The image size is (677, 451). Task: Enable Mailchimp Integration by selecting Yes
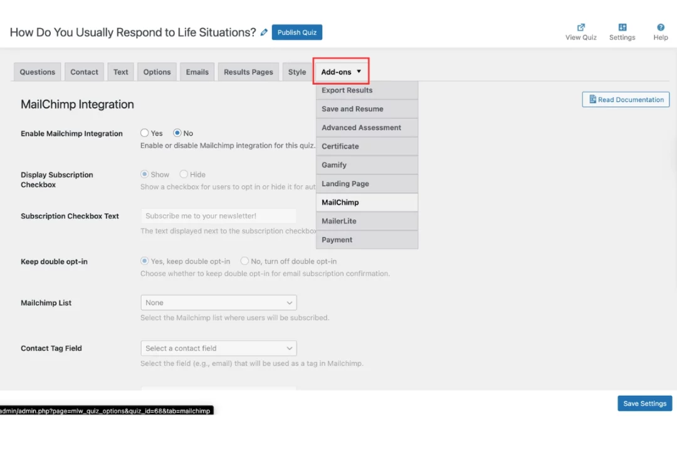click(145, 133)
